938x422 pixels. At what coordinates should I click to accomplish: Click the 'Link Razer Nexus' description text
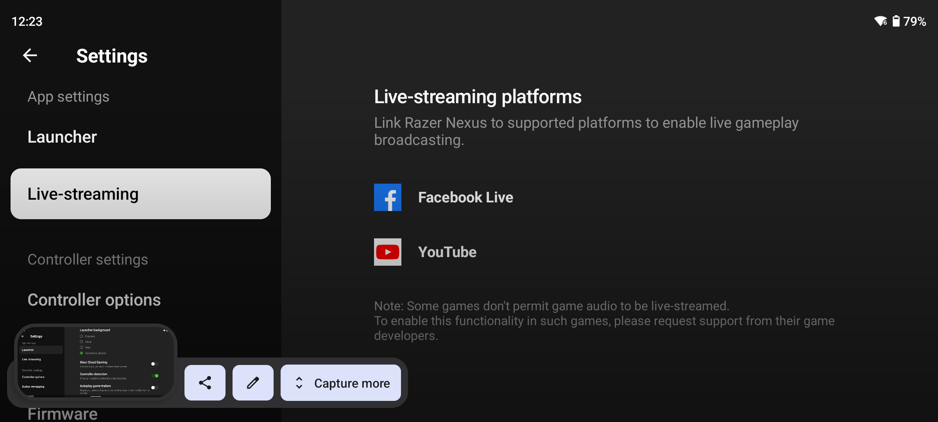coord(586,131)
